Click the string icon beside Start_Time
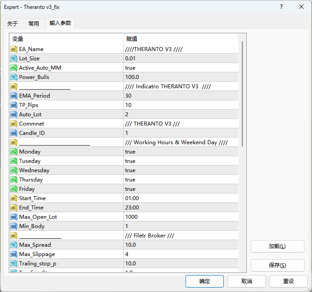This screenshot has width=312, height=292. pos(14,198)
